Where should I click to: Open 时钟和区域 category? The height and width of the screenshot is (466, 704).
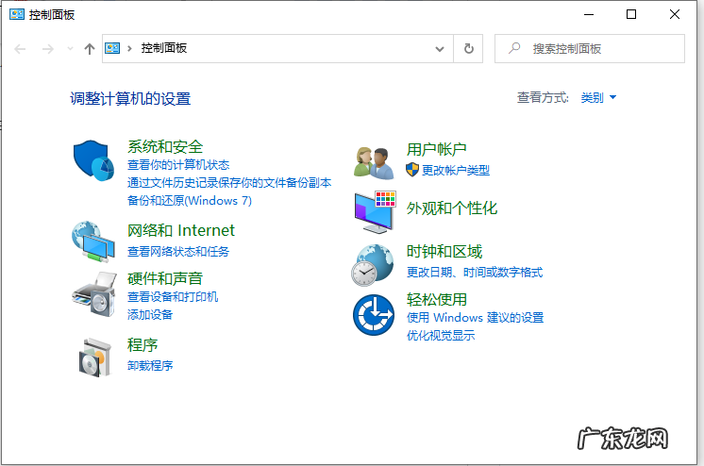[x=444, y=252]
